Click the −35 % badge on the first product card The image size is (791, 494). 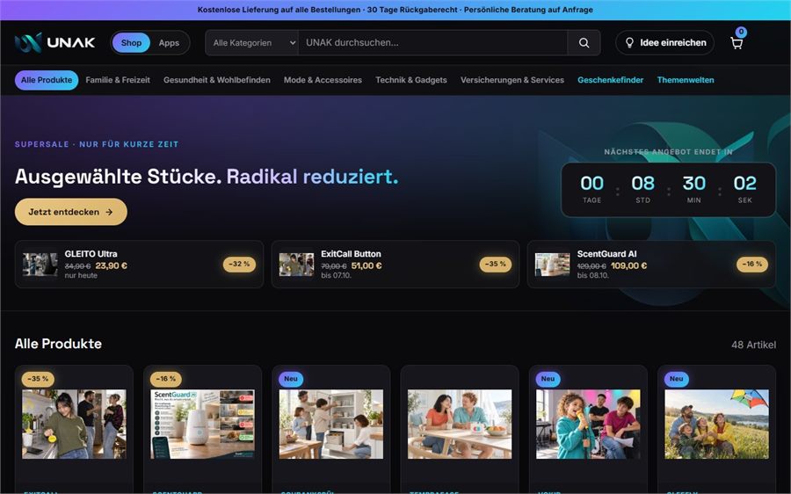(38, 379)
